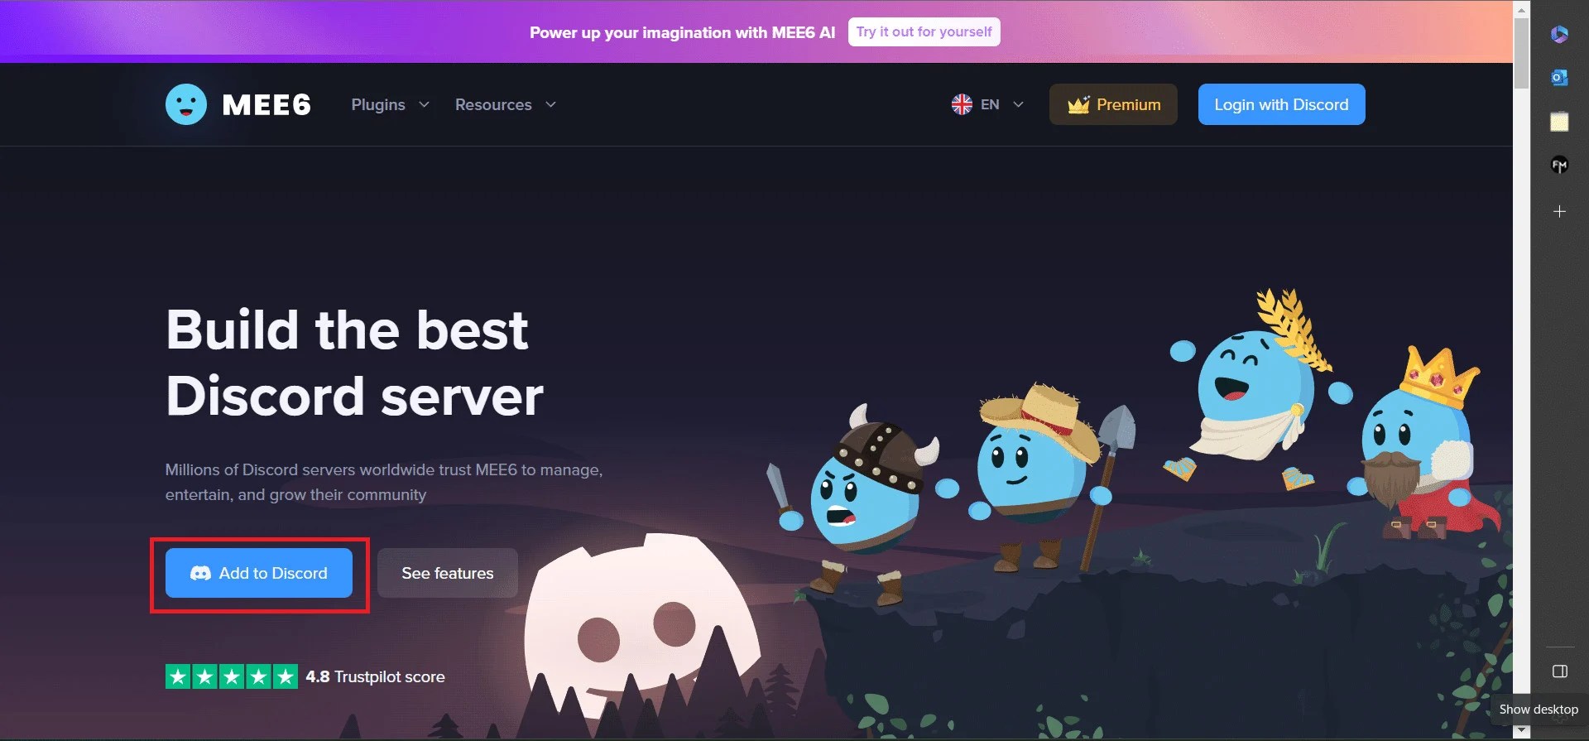Viewport: 1589px width, 741px height.
Task: Click the 'Power up your imagination with MEE6 AI' banner text
Action: coord(682,32)
